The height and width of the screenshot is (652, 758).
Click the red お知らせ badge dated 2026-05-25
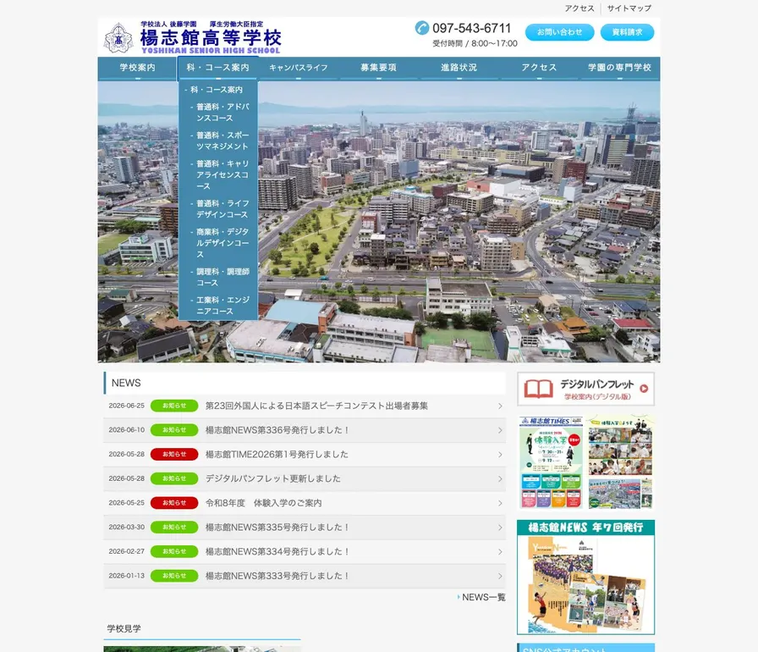pyautogui.click(x=174, y=503)
